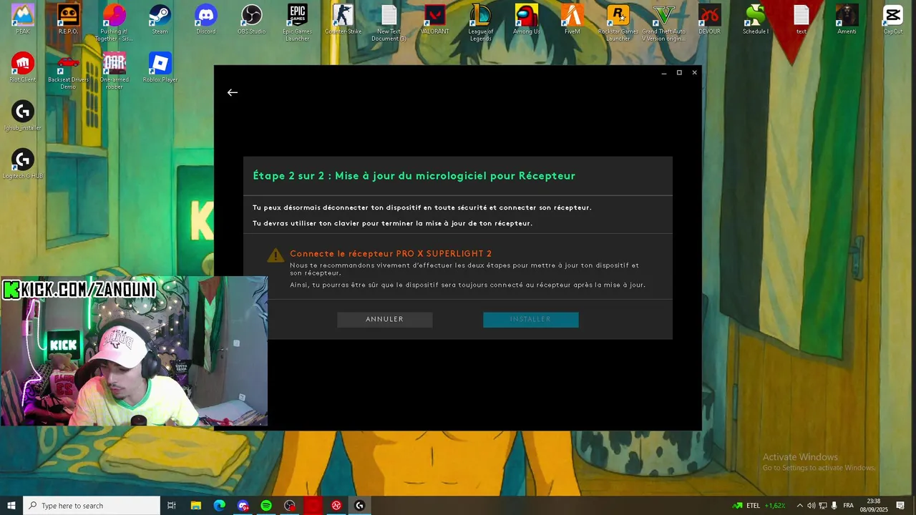Click the microphone tray icon
The image size is (916, 515).
[x=834, y=506]
